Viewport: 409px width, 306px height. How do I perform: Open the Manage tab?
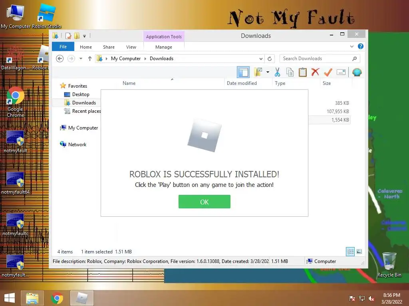(164, 47)
